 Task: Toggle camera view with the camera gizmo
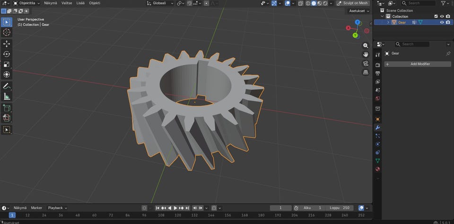coord(366,64)
